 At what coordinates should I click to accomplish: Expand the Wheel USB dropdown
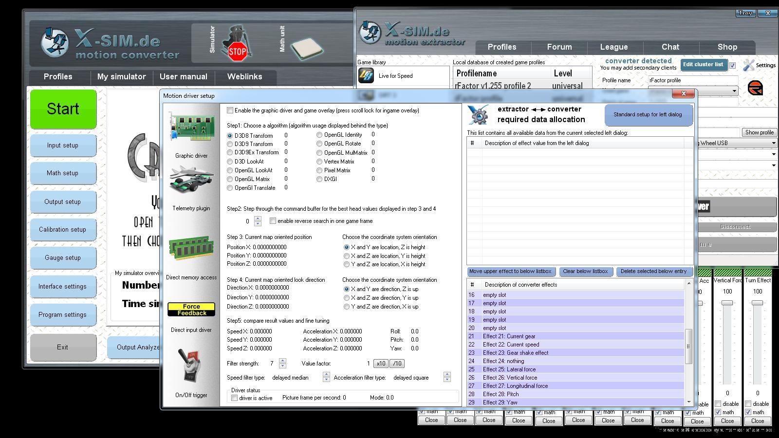point(773,143)
